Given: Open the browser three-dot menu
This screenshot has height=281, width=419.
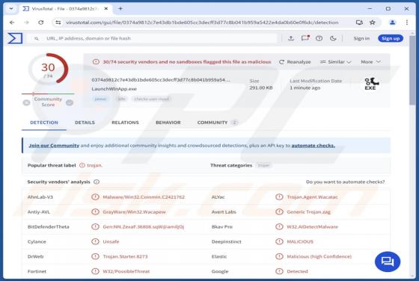Looking at the screenshot, I should pos(407,22).
